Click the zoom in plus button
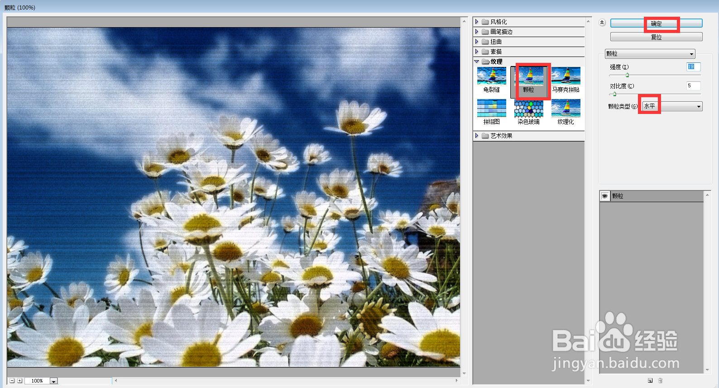 20,381
